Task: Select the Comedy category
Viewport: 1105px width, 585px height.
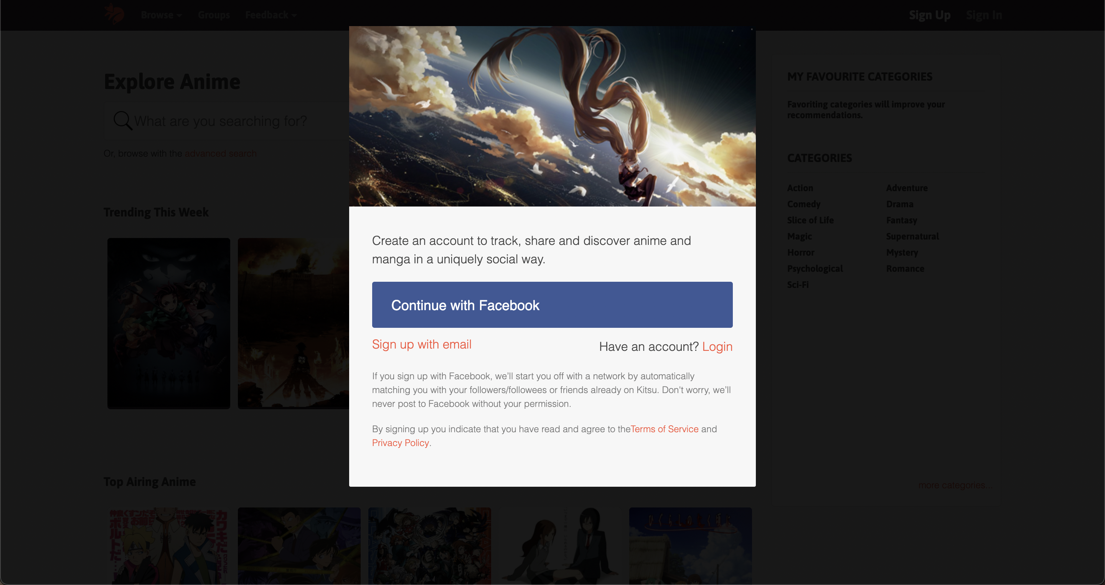Action: point(803,204)
